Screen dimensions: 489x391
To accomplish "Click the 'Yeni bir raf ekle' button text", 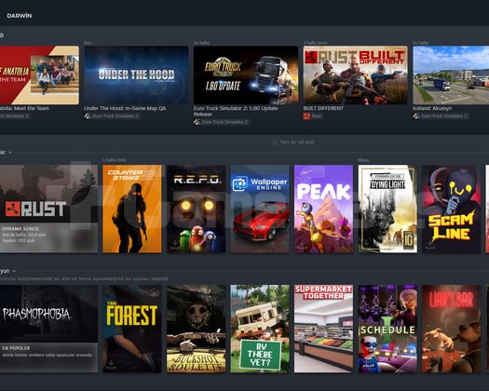I will [297, 142].
